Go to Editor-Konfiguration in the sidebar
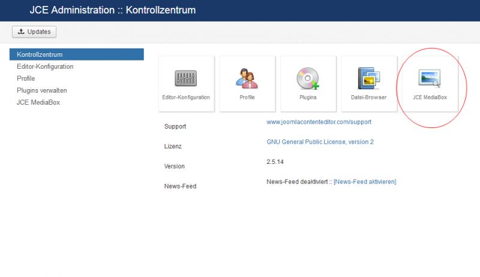Image resolution: width=480 pixels, height=277 pixels. click(x=45, y=66)
